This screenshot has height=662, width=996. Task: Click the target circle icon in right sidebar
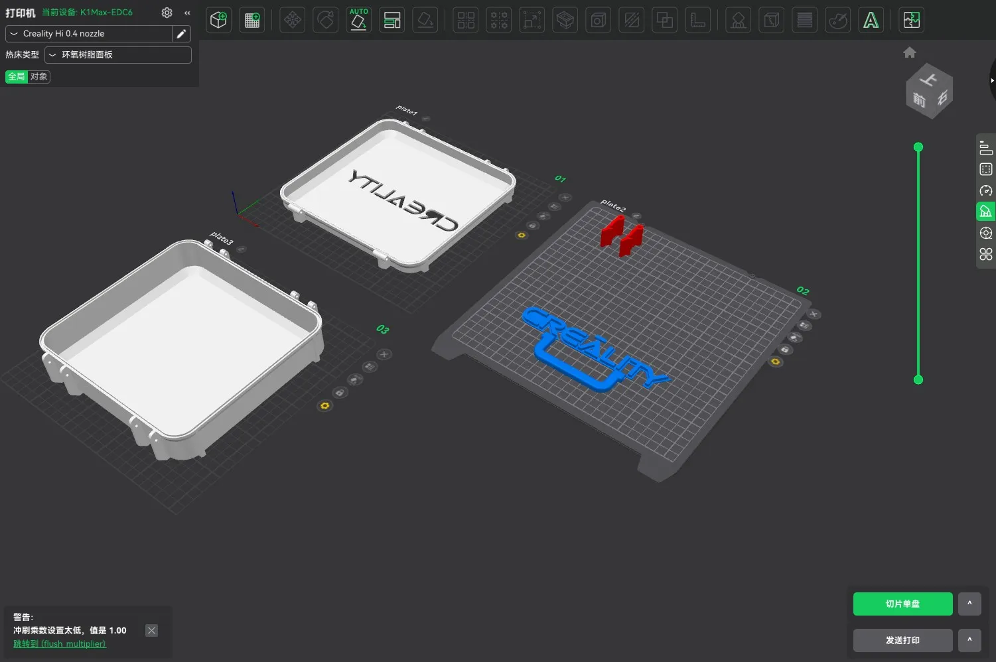click(986, 233)
